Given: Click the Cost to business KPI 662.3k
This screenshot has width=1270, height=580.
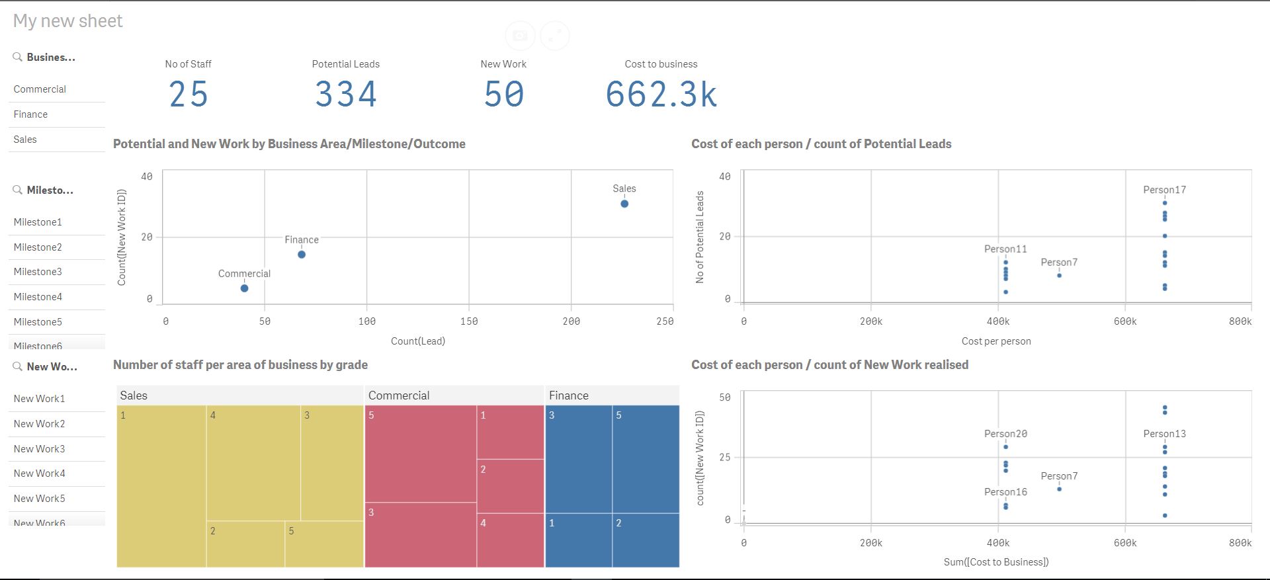Looking at the screenshot, I should [661, 94].
